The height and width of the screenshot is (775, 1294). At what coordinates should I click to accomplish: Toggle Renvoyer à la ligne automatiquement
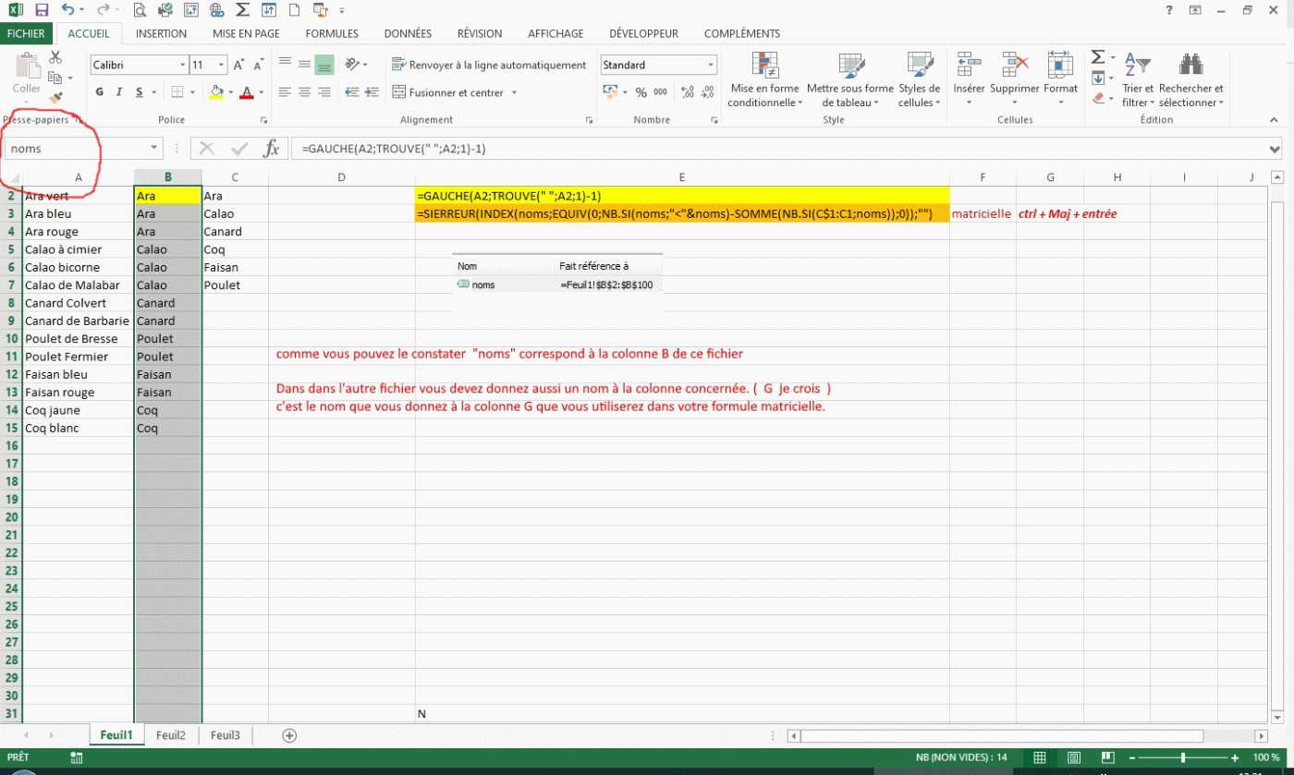[x=489, y=65]
